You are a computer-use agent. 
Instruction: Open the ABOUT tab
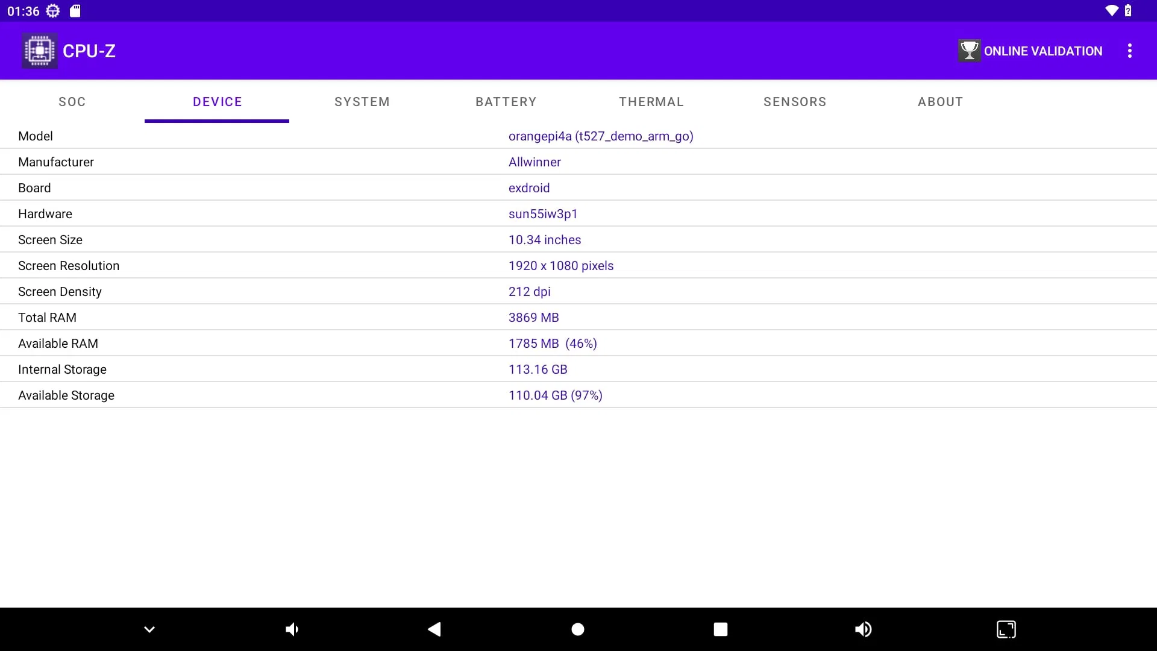pos(940,102)
